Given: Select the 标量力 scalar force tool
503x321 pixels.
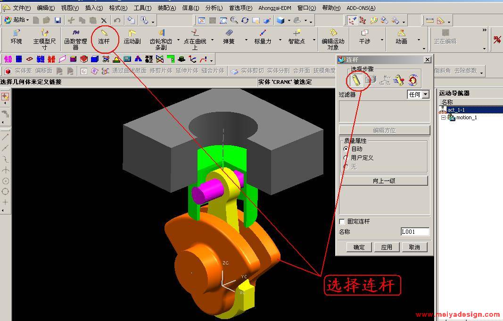Looking at the screenshot, I should 263,38.
